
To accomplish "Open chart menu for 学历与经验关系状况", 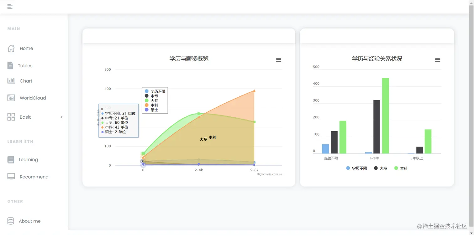I will pos(438,60).
